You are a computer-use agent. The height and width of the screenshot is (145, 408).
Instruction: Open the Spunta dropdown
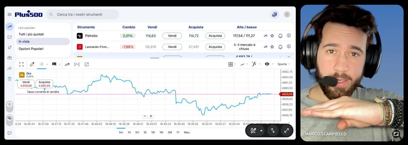click(284, 64)
